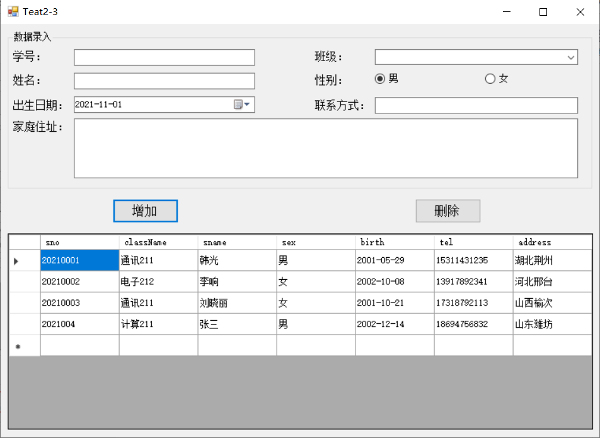The image size is (600, 438).
Task: Click inside the 家庭住址 text area
Action: click(326, 147)
